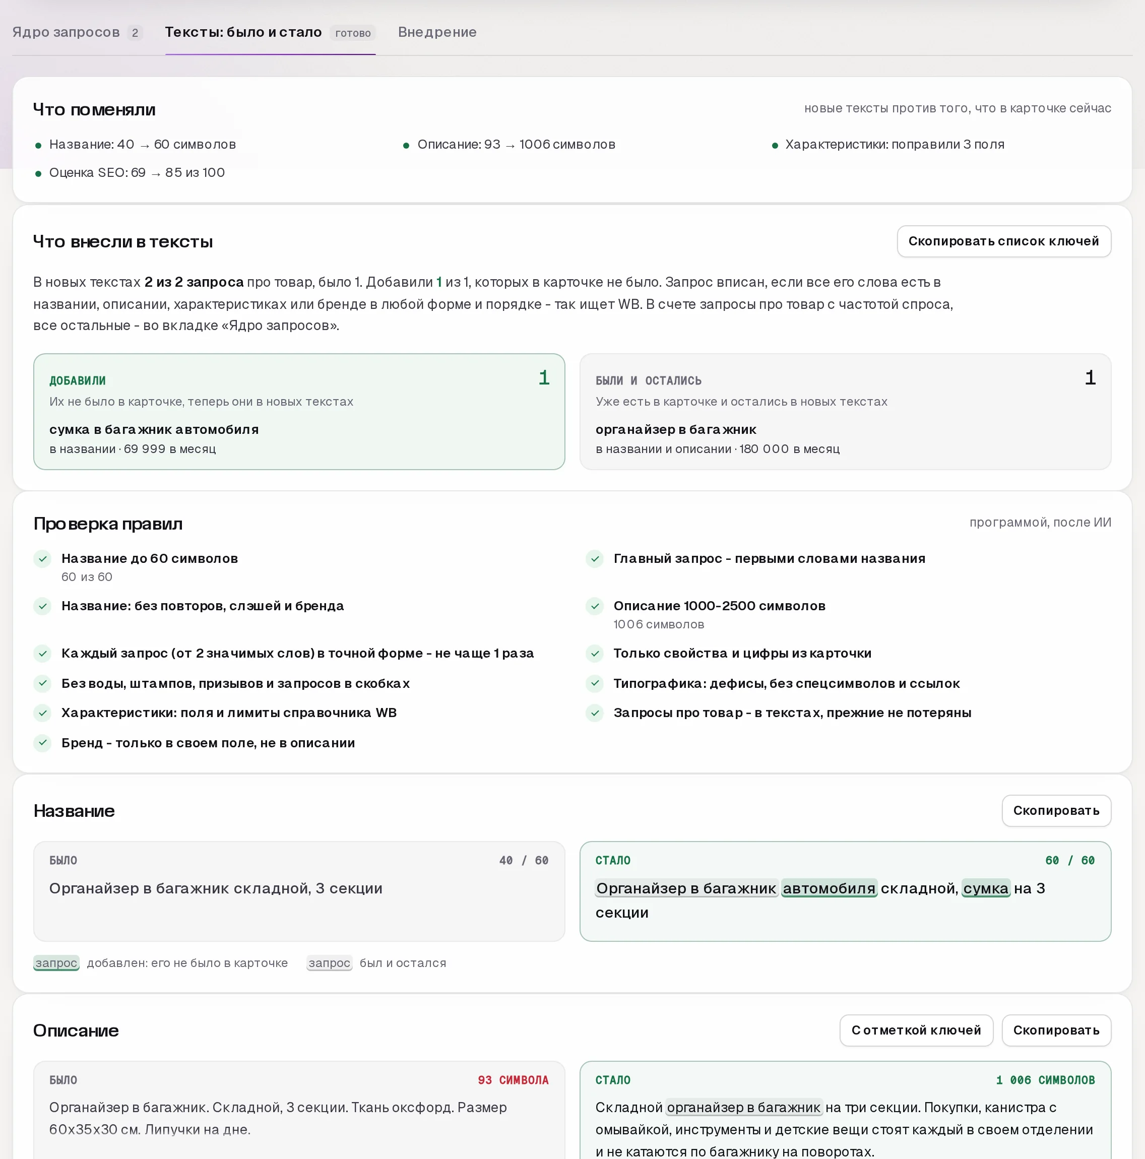Click the 60 / 60 counter in Стало title
Image resolution: width=1145 pixels, height=1159 pixels.
[1070, 860]
